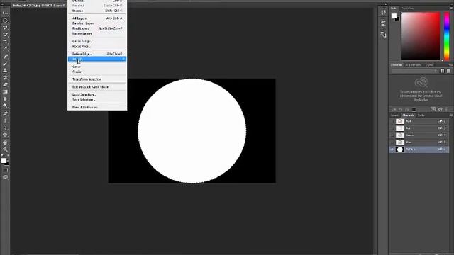
Task: Toggle visibility of the RGB channel
Action: click(x=392, y=121)
